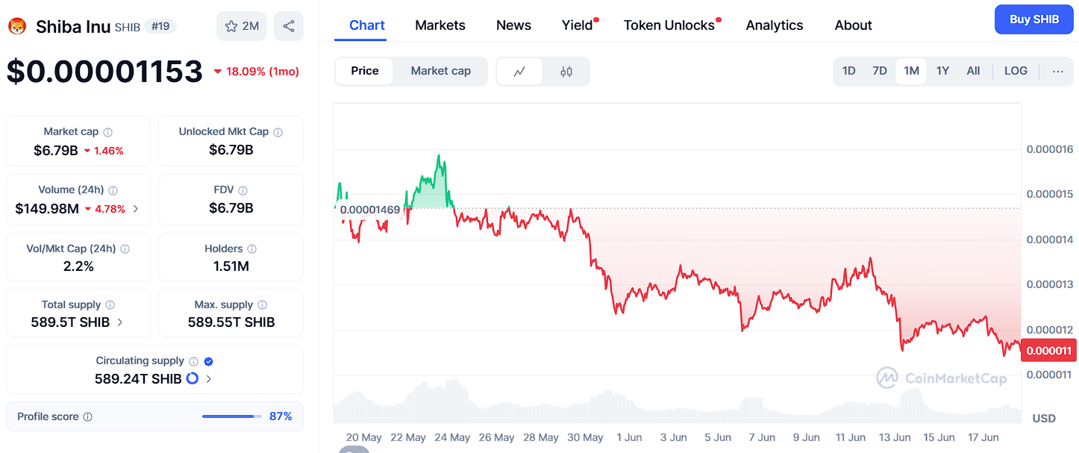This screenshot has height=453, width=1079.
Task: Open the chart more options ellipsis
Action: (1058, 71)
